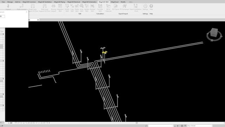
Task: Open the Modify ribbon tab
Action: [123, 2]
